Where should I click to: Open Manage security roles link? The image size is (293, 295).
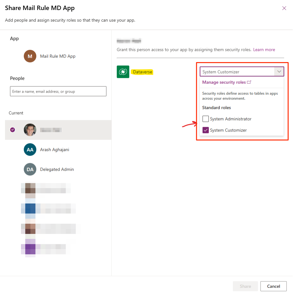(224, 82)
